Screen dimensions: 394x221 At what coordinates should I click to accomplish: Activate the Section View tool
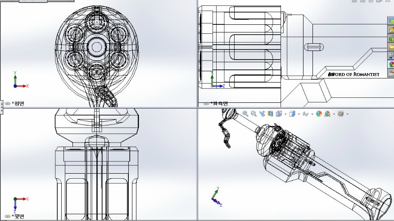(x=270, y=114)
